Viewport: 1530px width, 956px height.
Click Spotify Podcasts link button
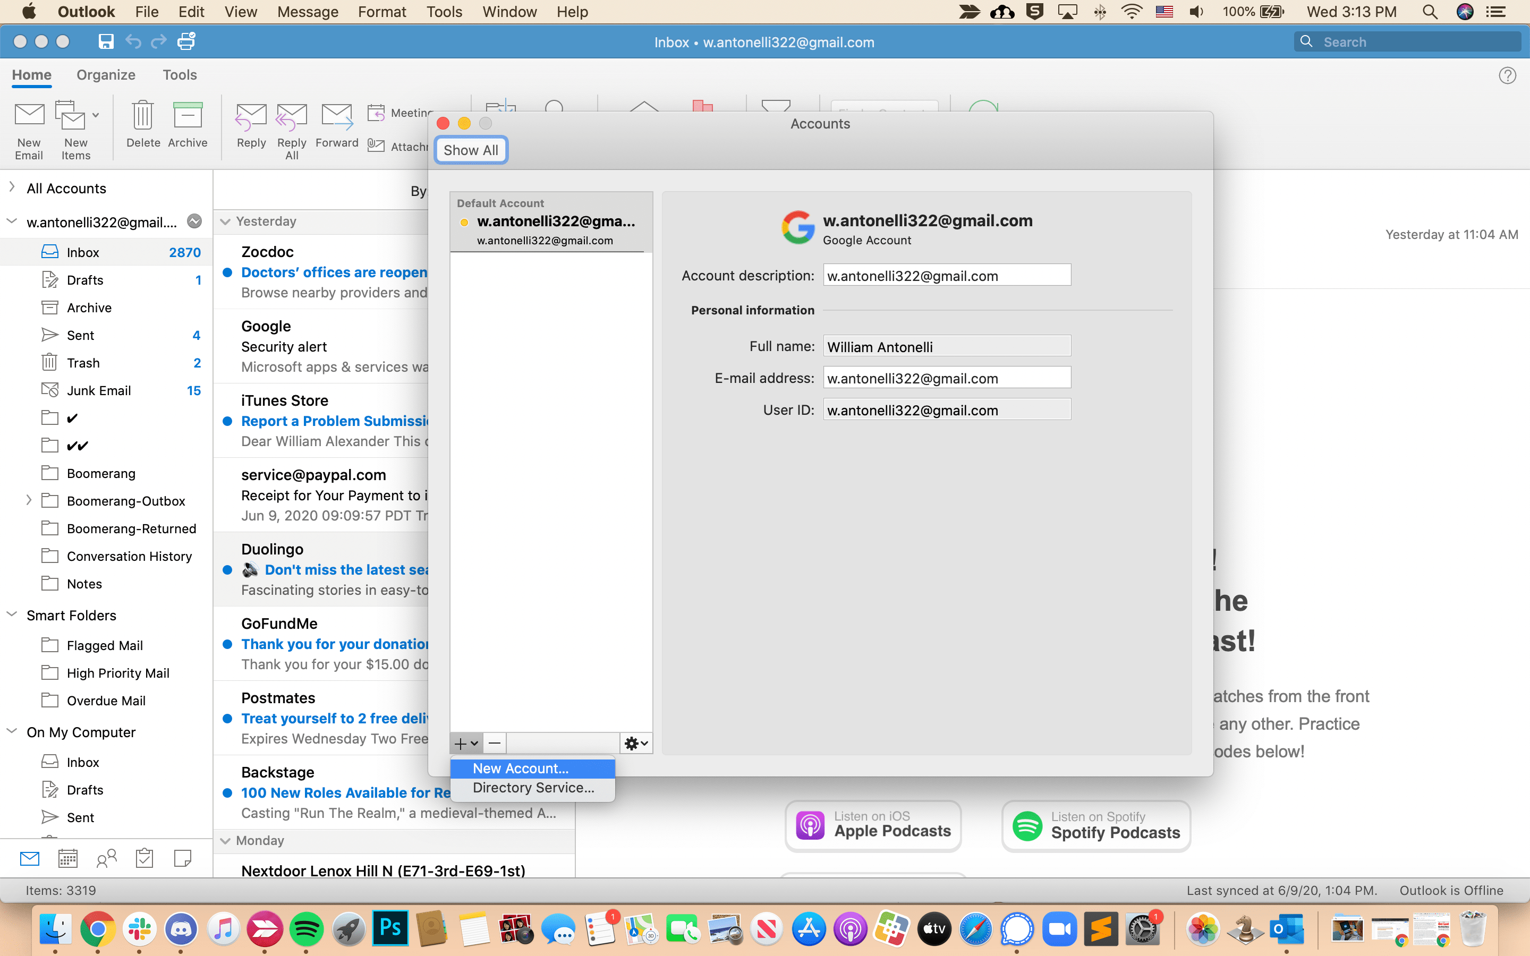(1096, 826)
